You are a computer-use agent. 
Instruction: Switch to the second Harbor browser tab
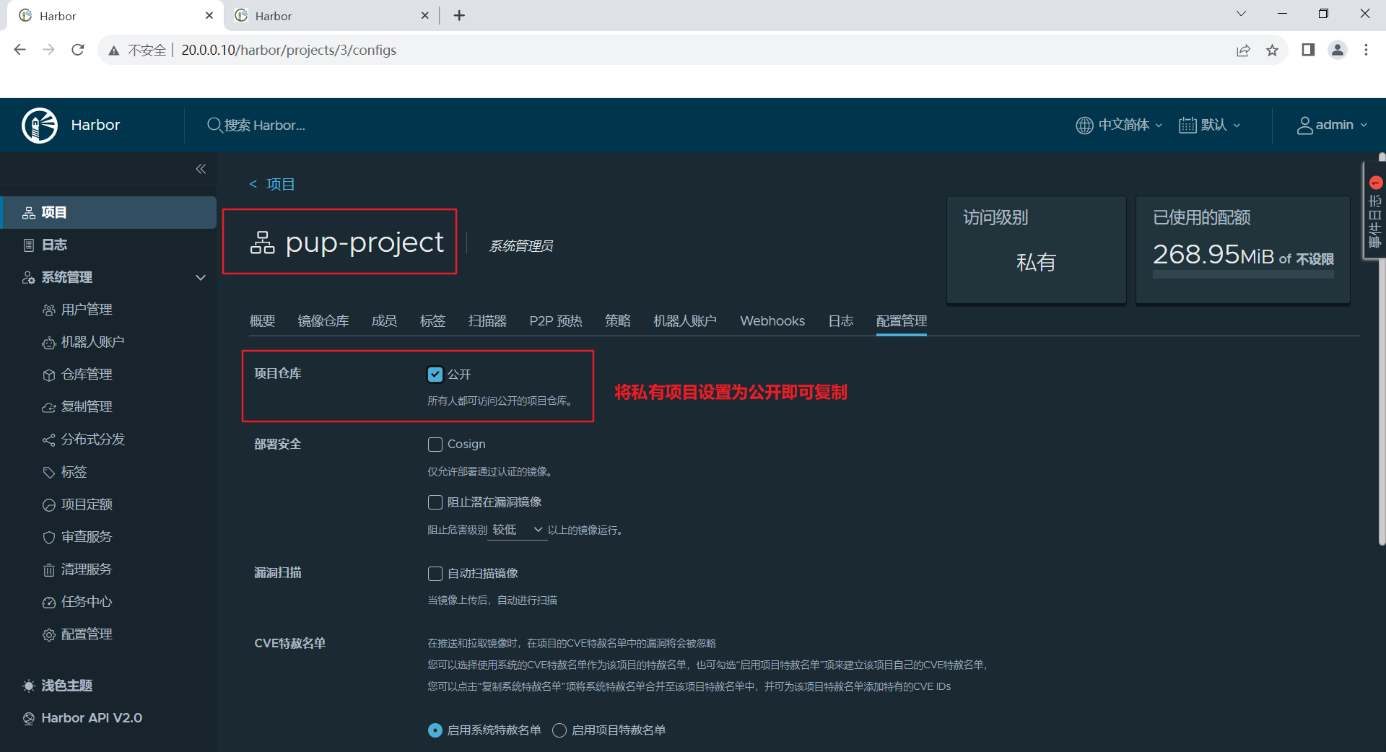332,15
